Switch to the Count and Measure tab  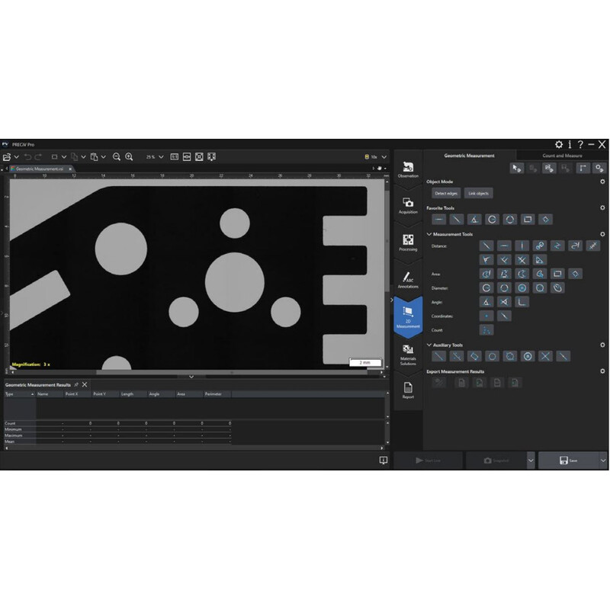[562, 156]
